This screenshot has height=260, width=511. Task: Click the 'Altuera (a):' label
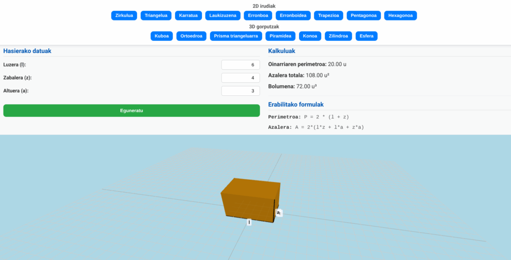point(16,91)
